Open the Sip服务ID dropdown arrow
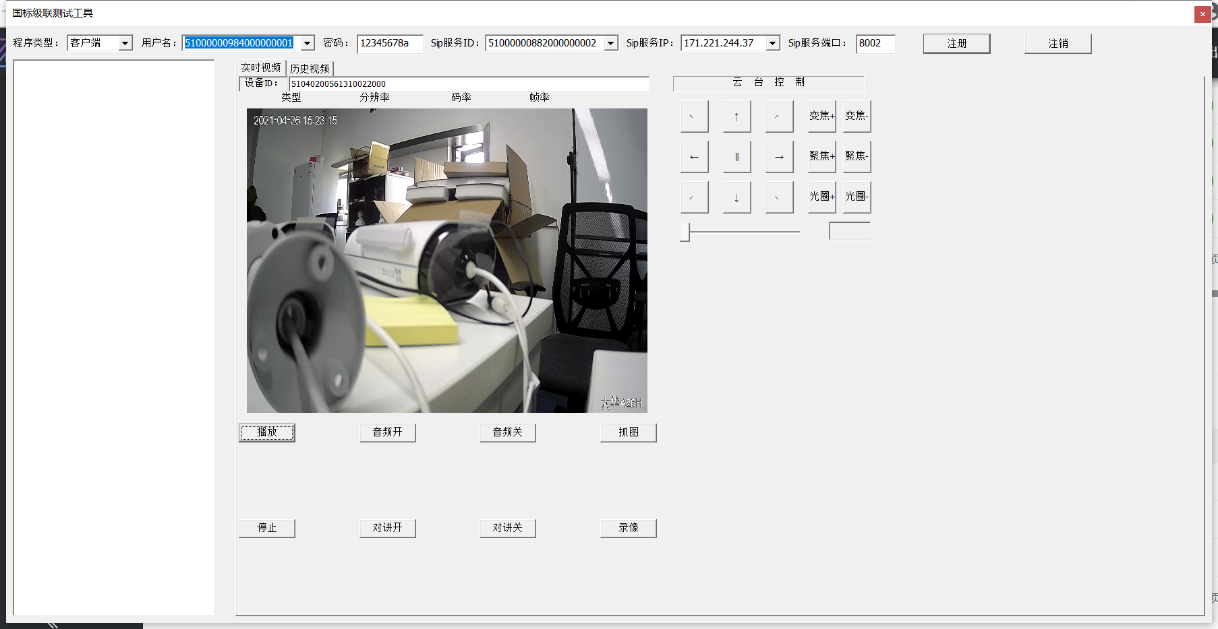This screenshot has width=1218, height=629. pos(611,43)
